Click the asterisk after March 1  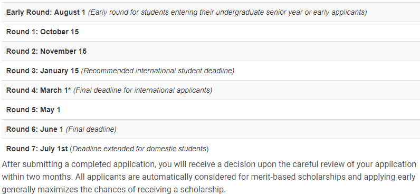tap(69, 90)
